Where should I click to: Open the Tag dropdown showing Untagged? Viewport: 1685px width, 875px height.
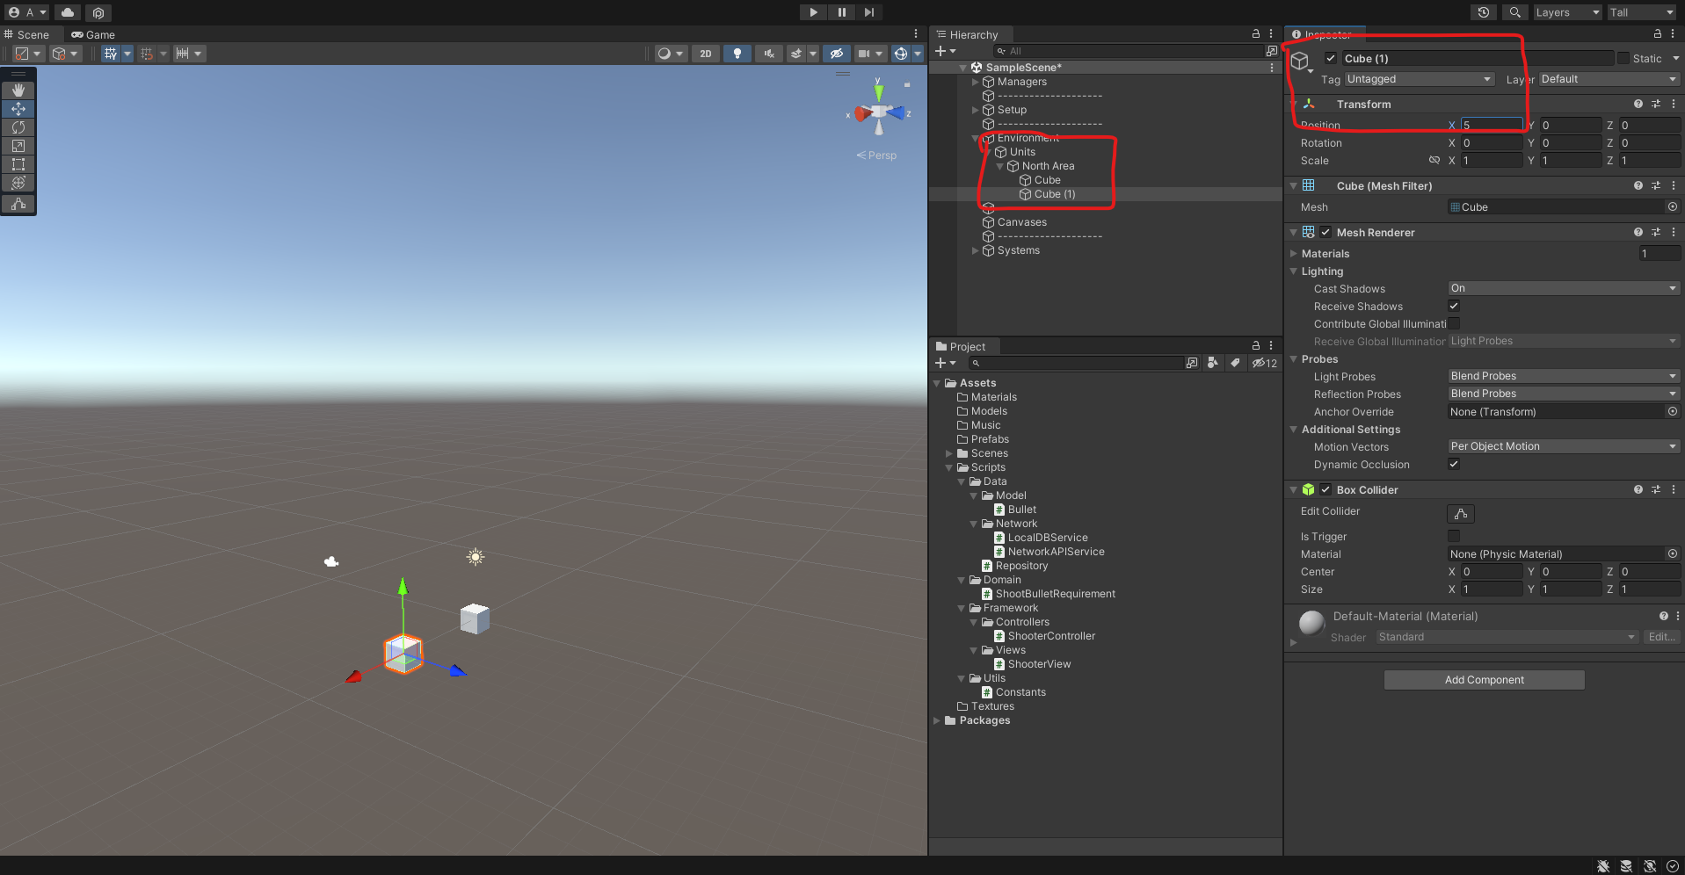(x=1420, y=79)
